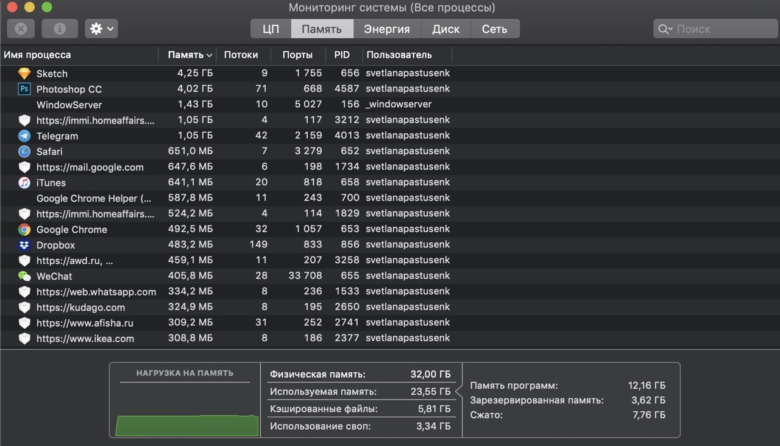The height and width of the screenshot is (446, 780).
Task: Click PID 4587 cell
Action: tap(347, 89)
